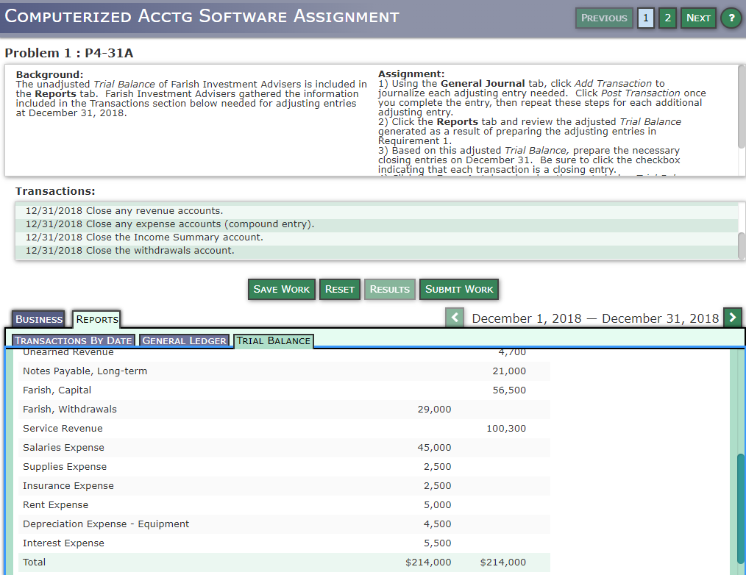The image size is (746, 575).
Task: Select problem page 2
Action: click(x=667, y=18)
